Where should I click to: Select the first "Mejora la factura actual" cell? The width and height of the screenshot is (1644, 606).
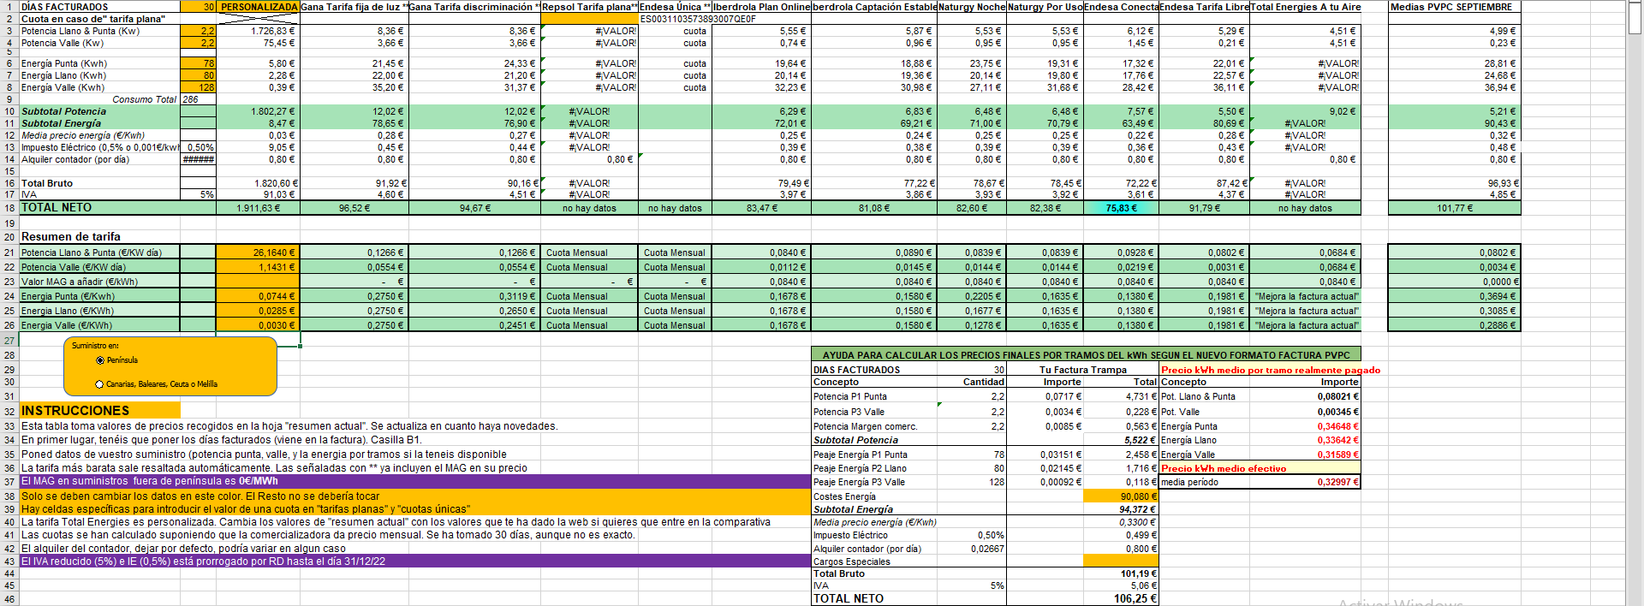(1305, 296)
